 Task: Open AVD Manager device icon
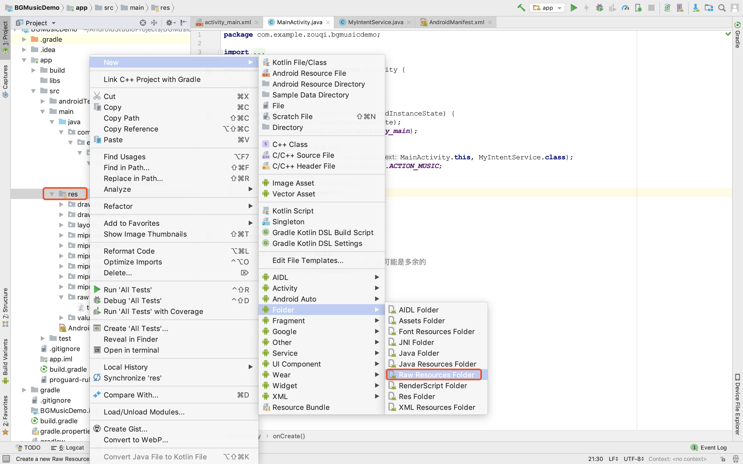coord(680,8)
